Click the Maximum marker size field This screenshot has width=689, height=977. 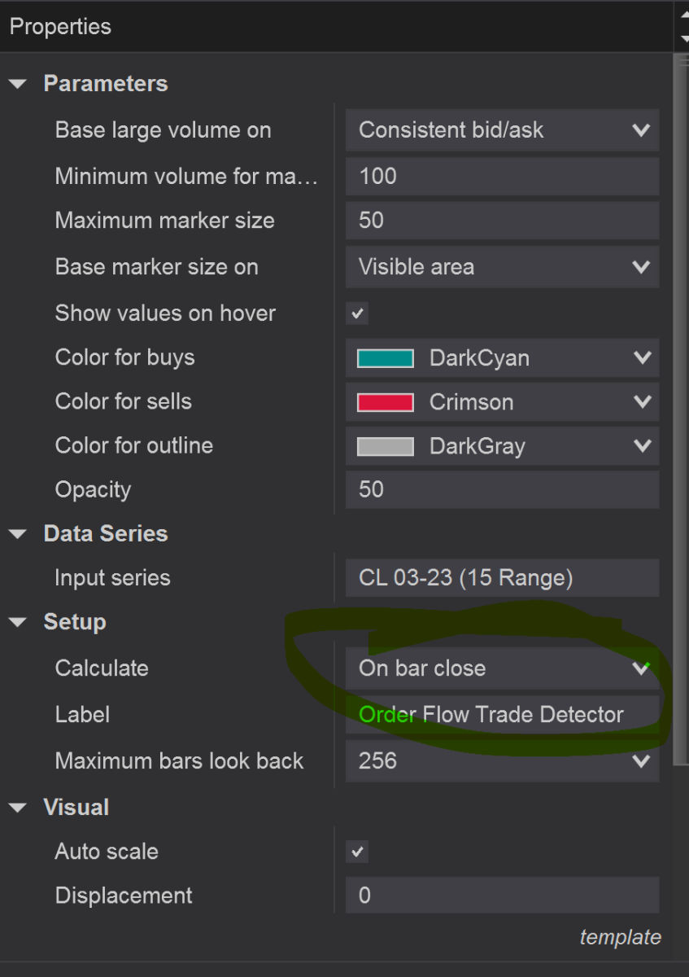pos(502,221)
